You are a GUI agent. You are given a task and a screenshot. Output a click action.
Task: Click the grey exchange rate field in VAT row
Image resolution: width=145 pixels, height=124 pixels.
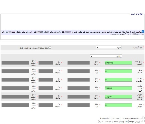46,88
